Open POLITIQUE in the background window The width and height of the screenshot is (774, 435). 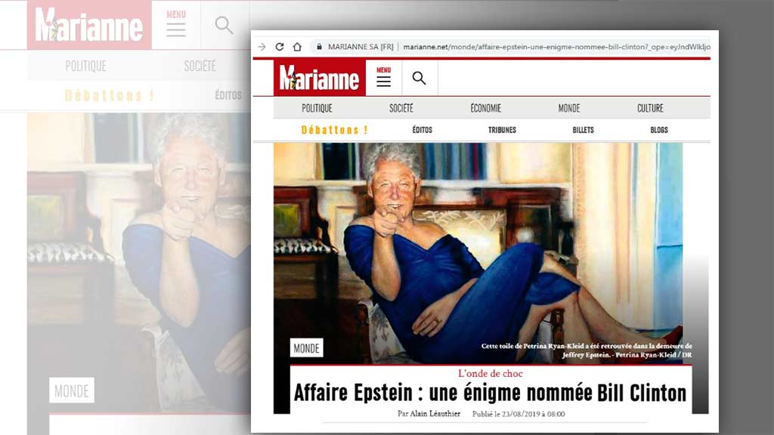click(x=86, y=66)
